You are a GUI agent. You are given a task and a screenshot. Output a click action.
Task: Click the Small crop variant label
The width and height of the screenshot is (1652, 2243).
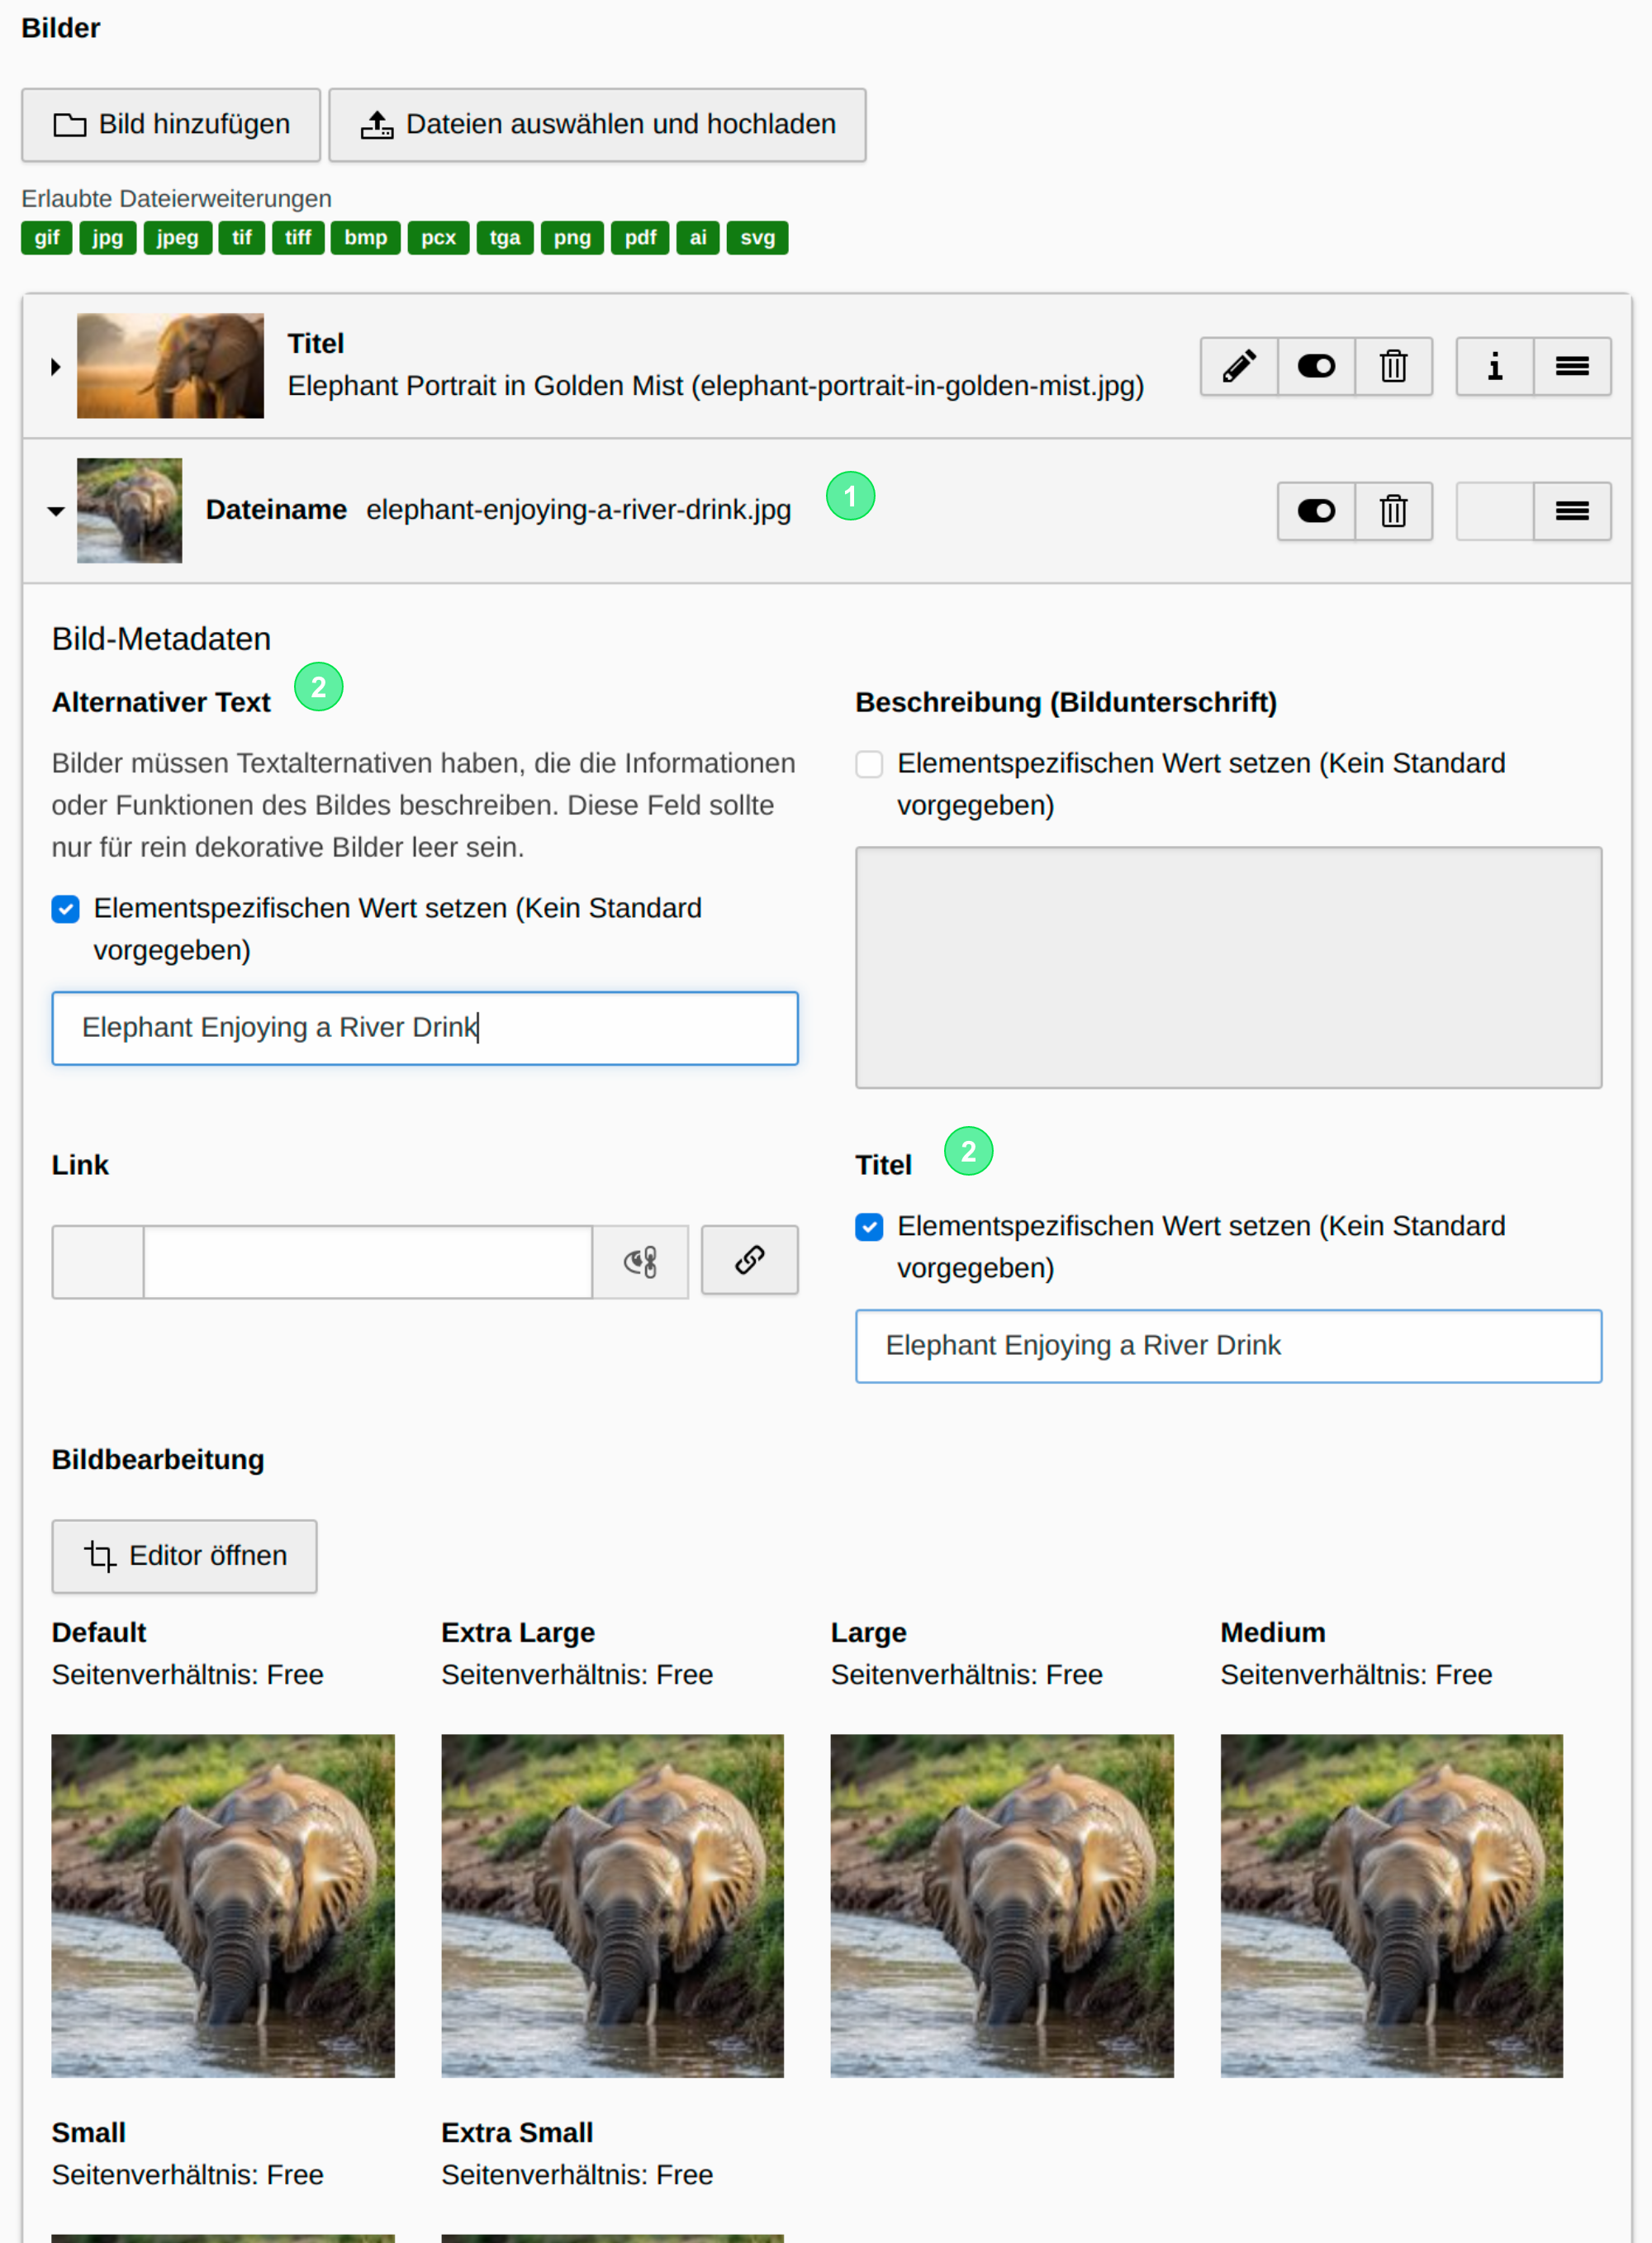coord(89,2133)
